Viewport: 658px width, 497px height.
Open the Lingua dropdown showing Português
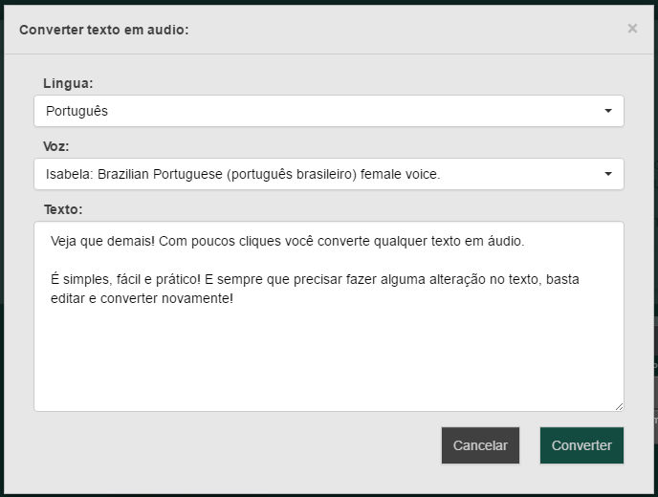tap(329, 111)
